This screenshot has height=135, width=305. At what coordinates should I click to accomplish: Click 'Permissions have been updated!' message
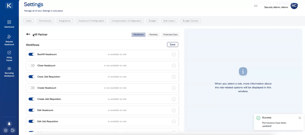click(274, 124)
